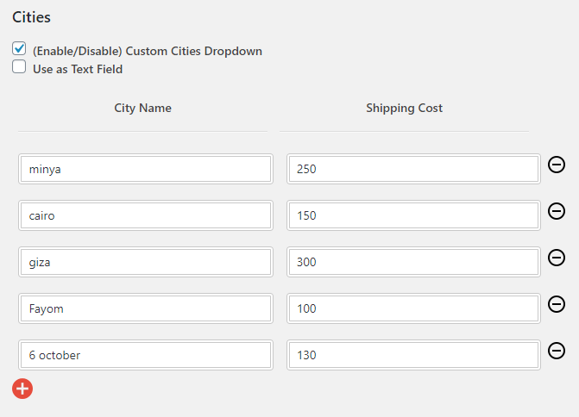Click the 100 shipping cost field
This screenshot has width=579, height=417.
click(x=413, y=308)
